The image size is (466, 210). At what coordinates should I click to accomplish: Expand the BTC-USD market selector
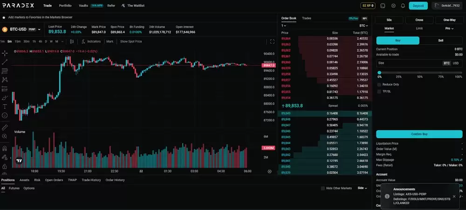point(21,29)
